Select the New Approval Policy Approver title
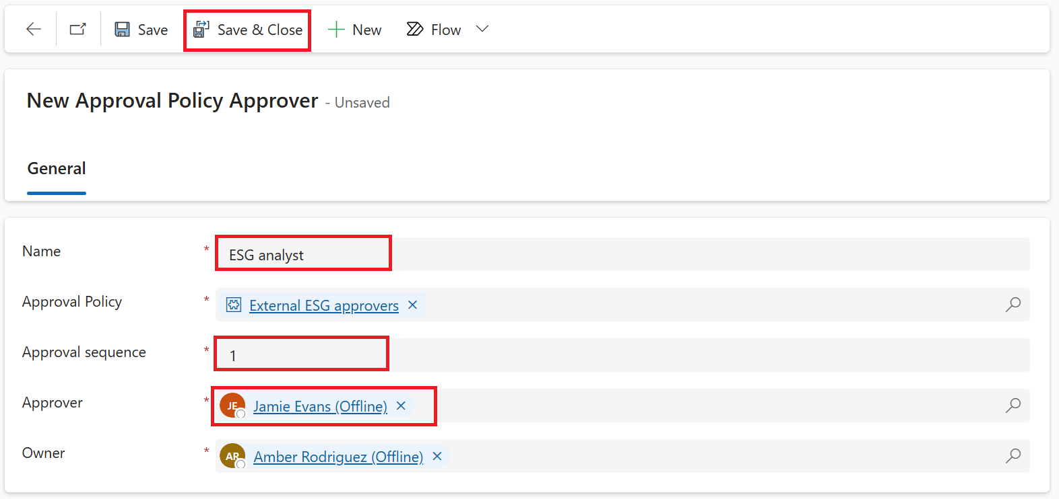Image resolution: width=1059 pixels, height=499 pixels. point(172,100)
